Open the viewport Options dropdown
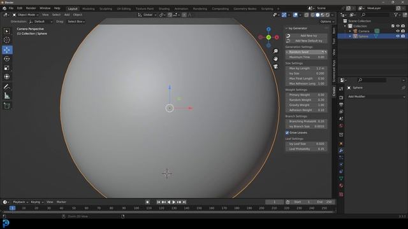The width and height of the screenshot is (408, 229). pyautogui.click(x=327, y=22)
